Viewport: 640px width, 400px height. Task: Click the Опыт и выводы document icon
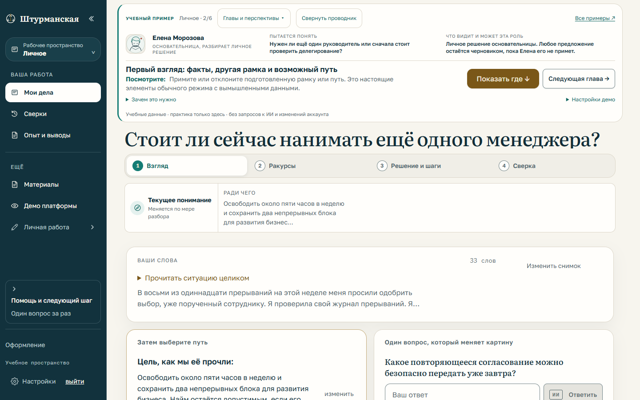tap(15, 135)
